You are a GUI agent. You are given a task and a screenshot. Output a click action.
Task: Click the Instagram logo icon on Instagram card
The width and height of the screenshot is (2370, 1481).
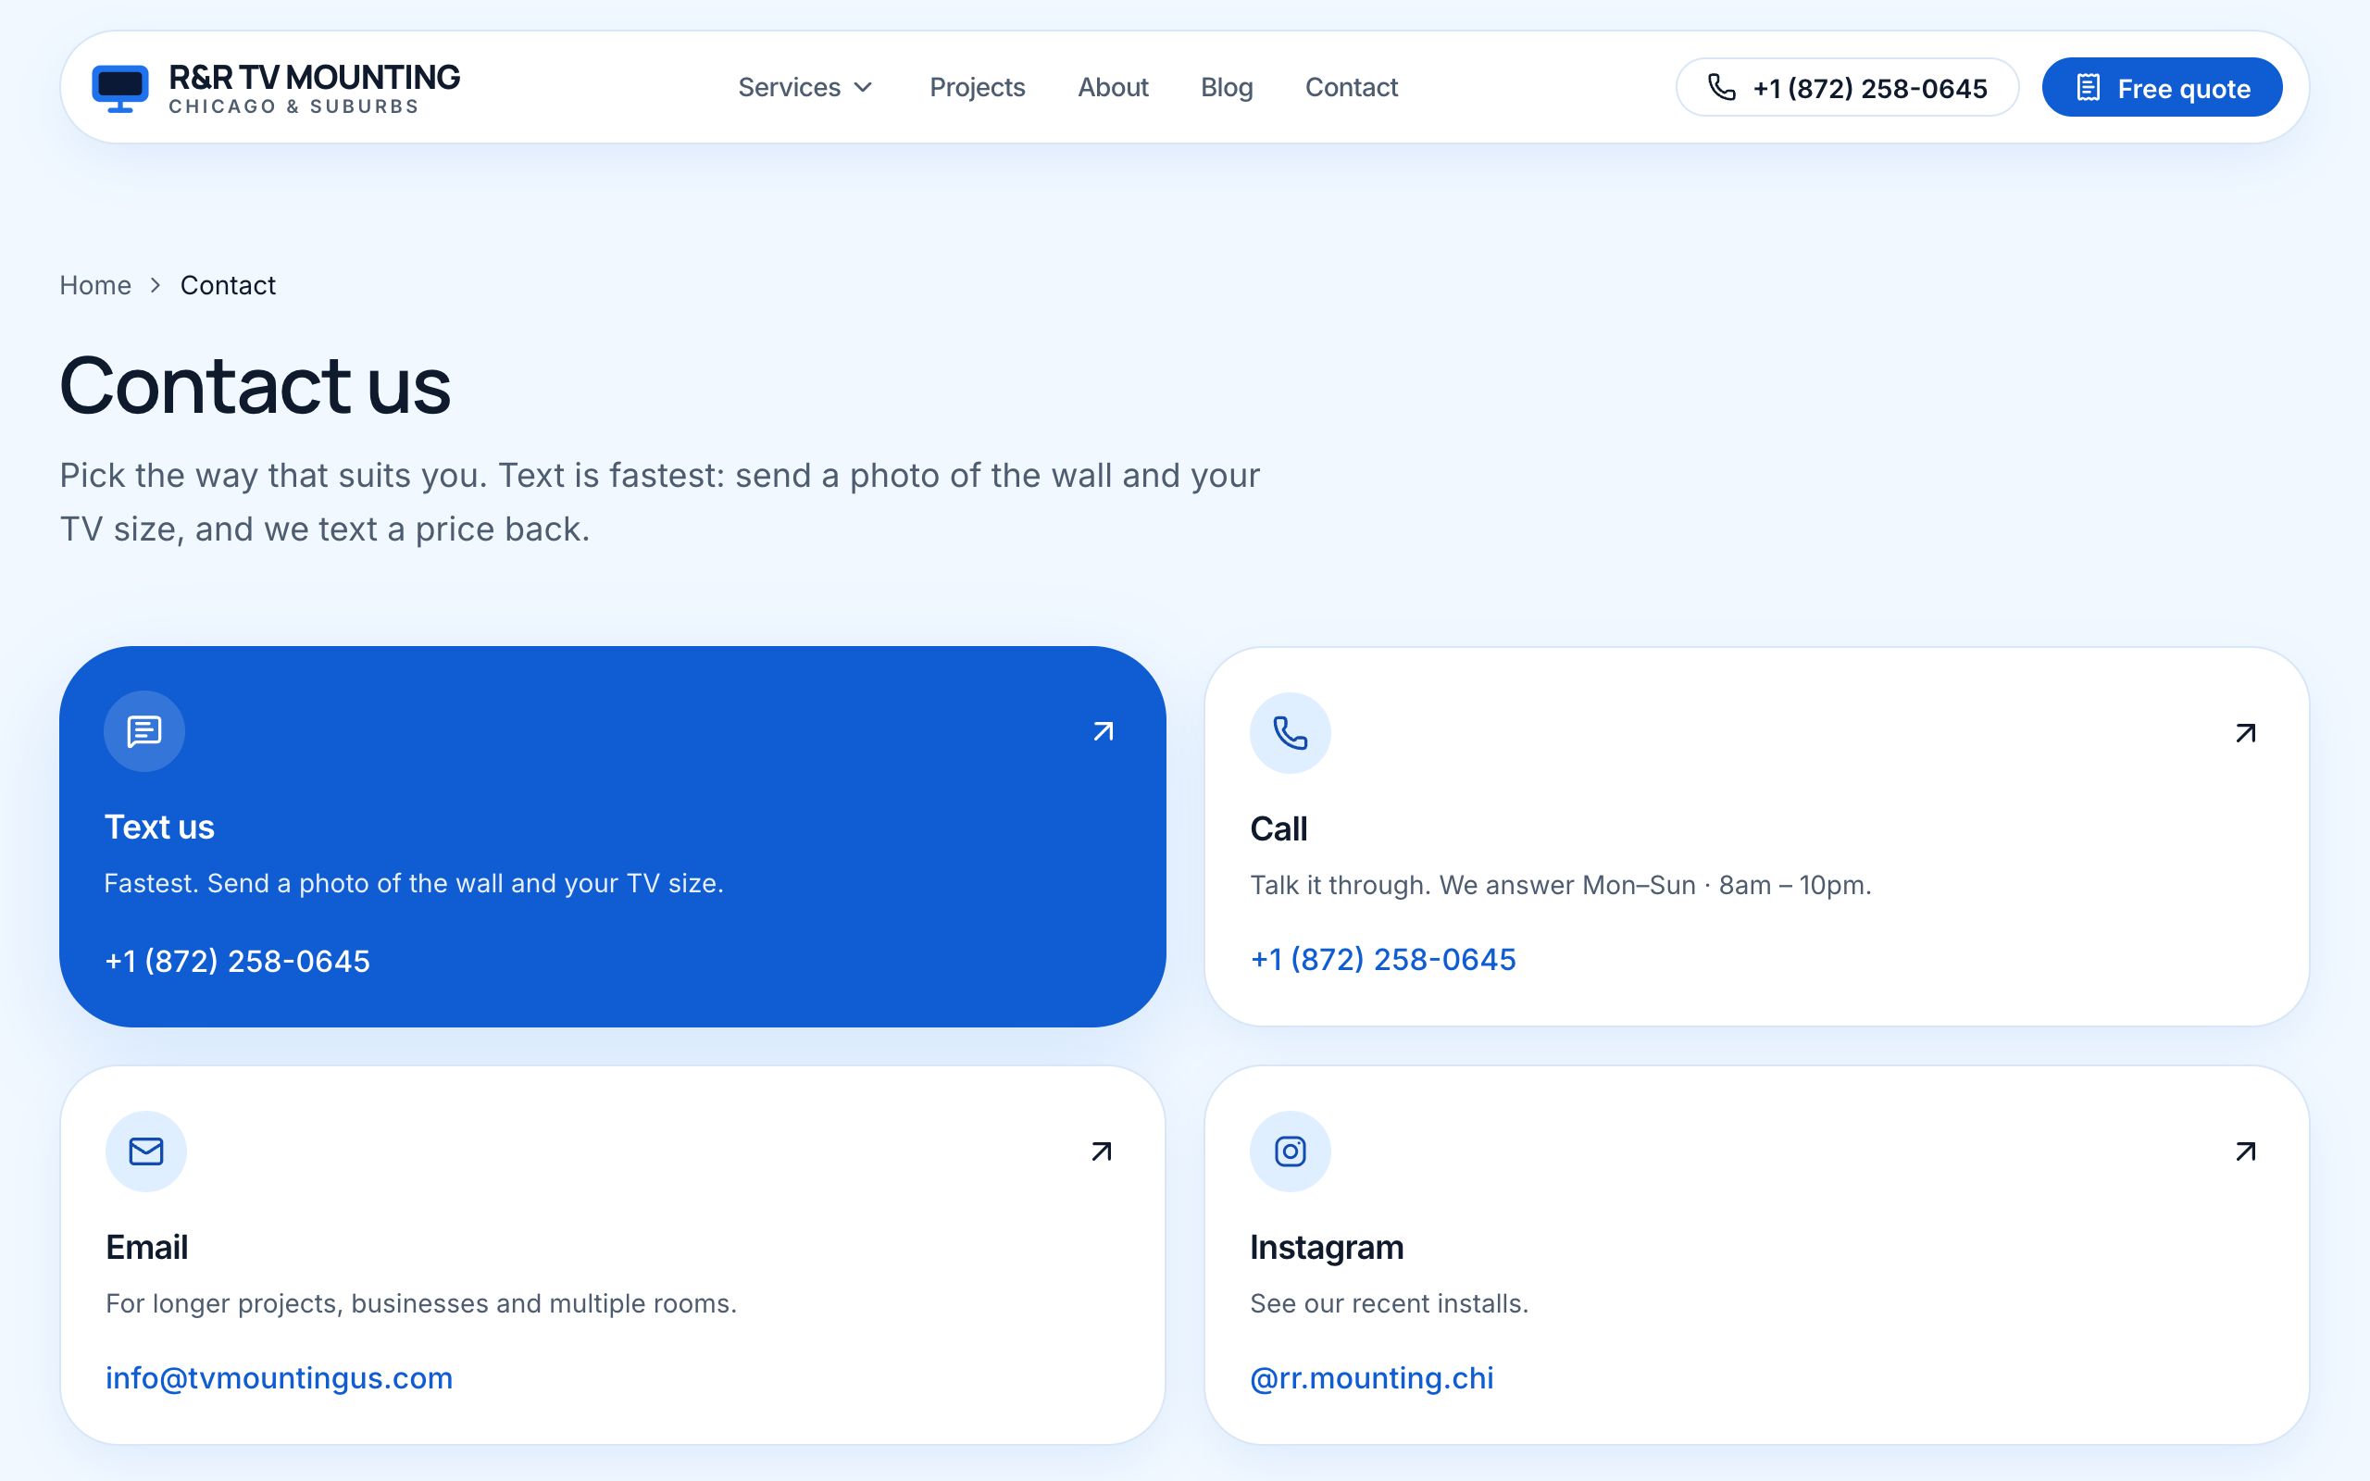(x=1290, y=1151)
